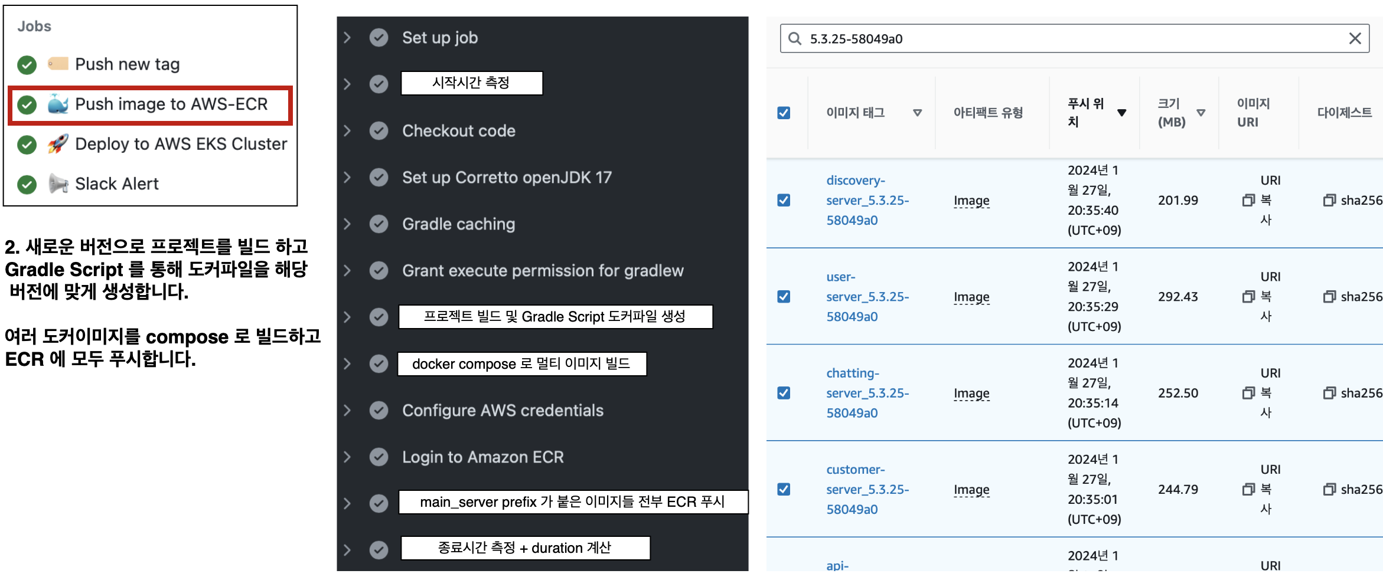1383x577 pixels.
Task: Click the 244.79 size value
Action: [x=1178, y=490]
